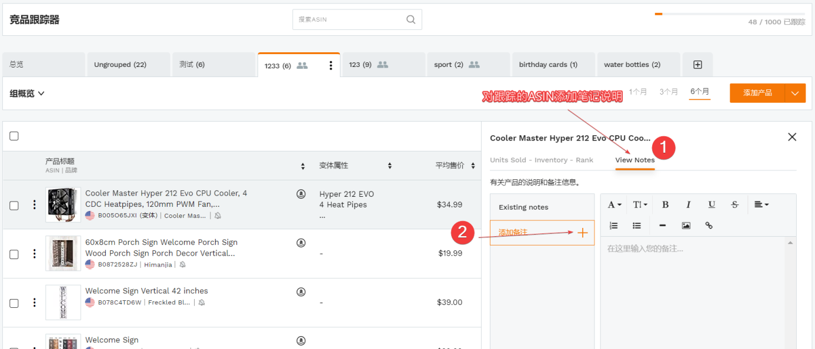
Task: Click the search magnifier icon
Action: point(410,19)
